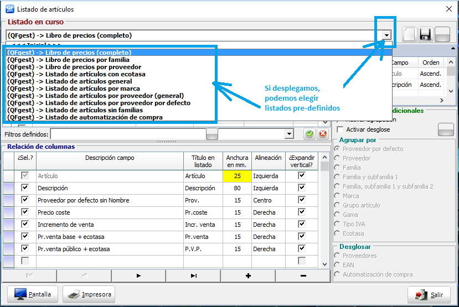The image size is (459, 307).
Task: Toggle Activar desglose checkbox
Action: pyautogui.click(x=340, y=129)
